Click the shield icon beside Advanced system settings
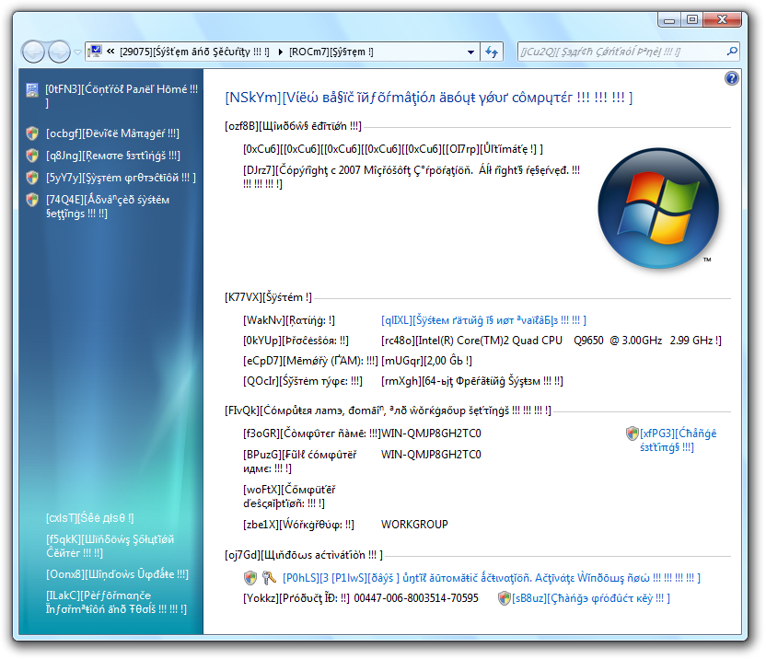The image size is (766, 659). 32,200
